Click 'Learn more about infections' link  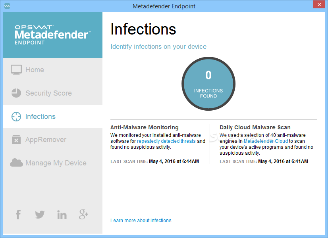pos(141,221)
